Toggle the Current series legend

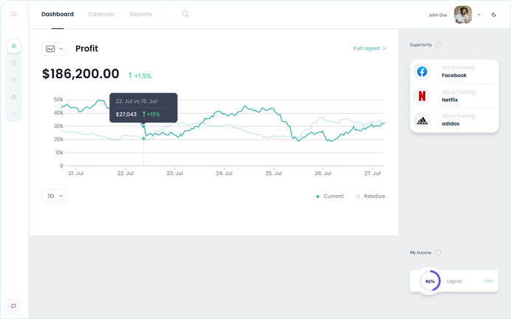pyautogui.click(x=330, y=196)
